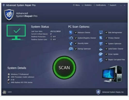
Task: Click the footer company shield icon
Action: point(98,92)
